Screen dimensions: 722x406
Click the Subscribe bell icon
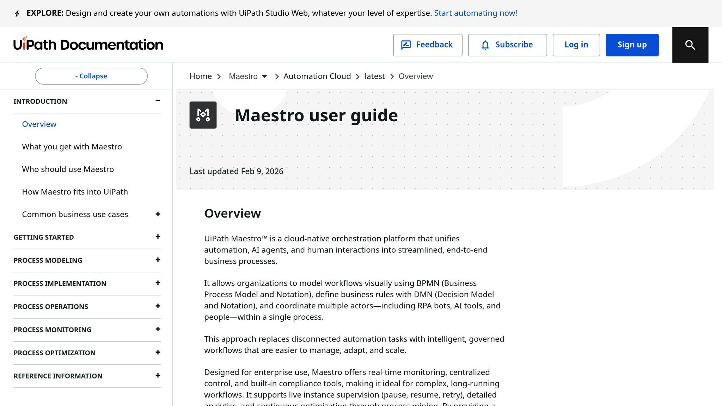tap(486, 45)
